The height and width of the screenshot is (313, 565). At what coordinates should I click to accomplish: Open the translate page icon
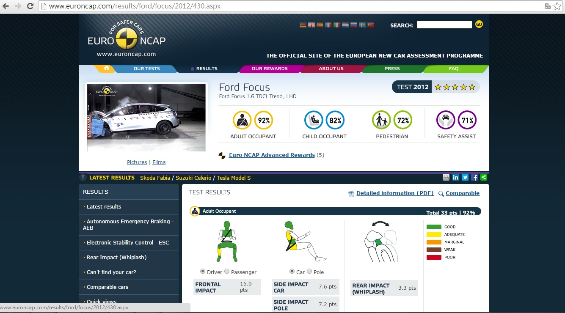pyautogui.click(x=548, y=6)
